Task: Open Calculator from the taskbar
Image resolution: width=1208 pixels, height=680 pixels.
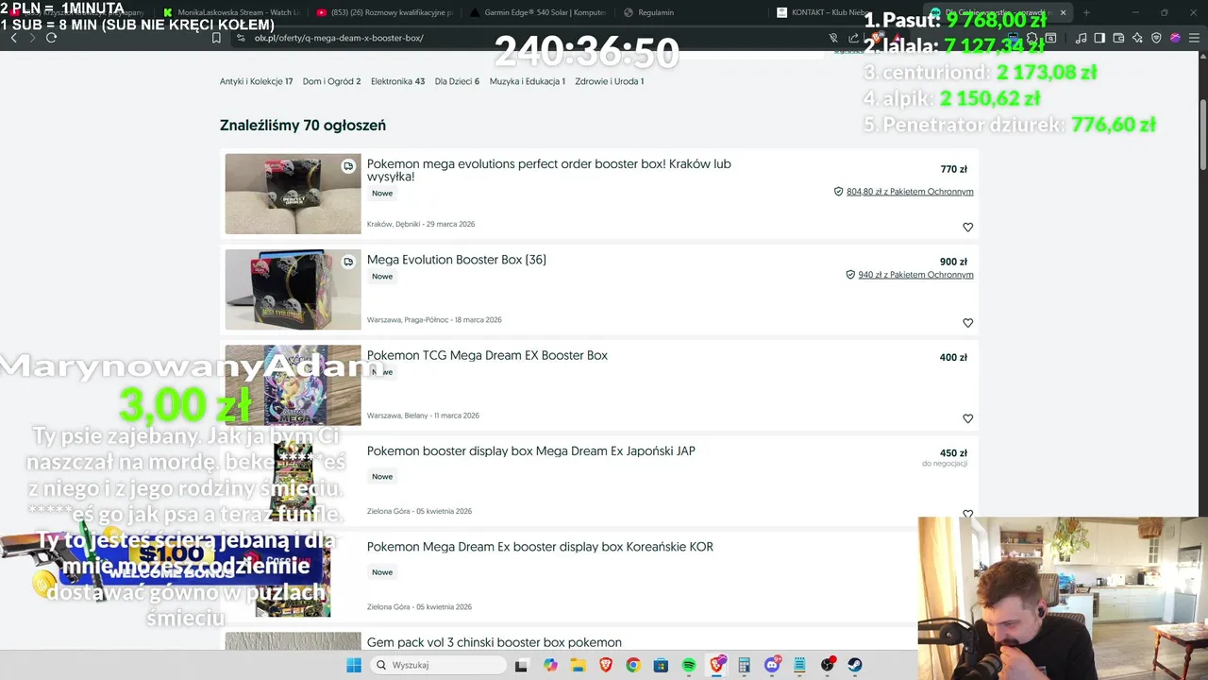Action: (x=744, y=665)
